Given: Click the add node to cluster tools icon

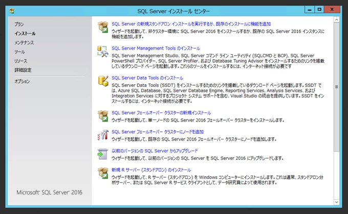Looking at the screenshot, I should 103,135.
